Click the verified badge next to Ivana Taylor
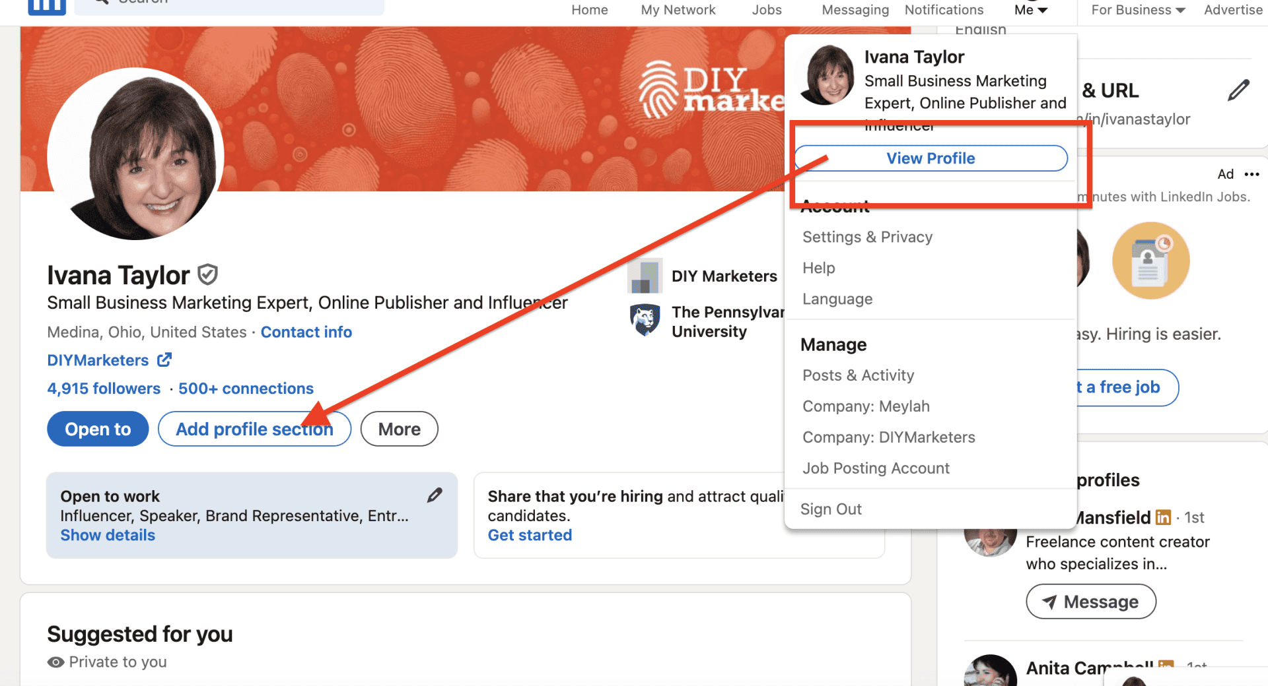1268x686 pixels. [x=207, y=274]
